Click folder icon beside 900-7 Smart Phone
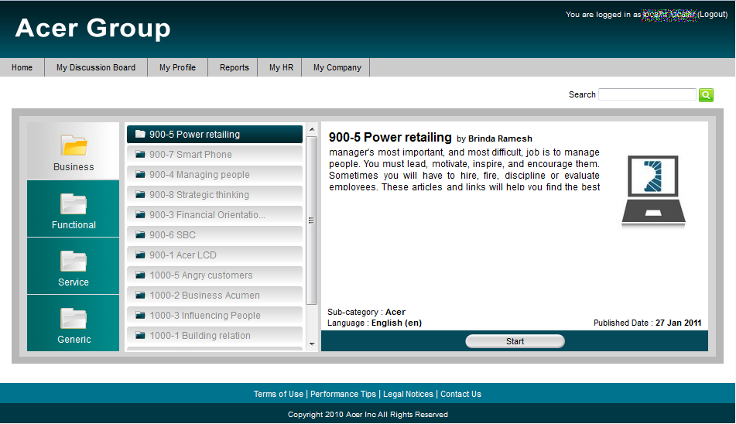 coord(140,155)
